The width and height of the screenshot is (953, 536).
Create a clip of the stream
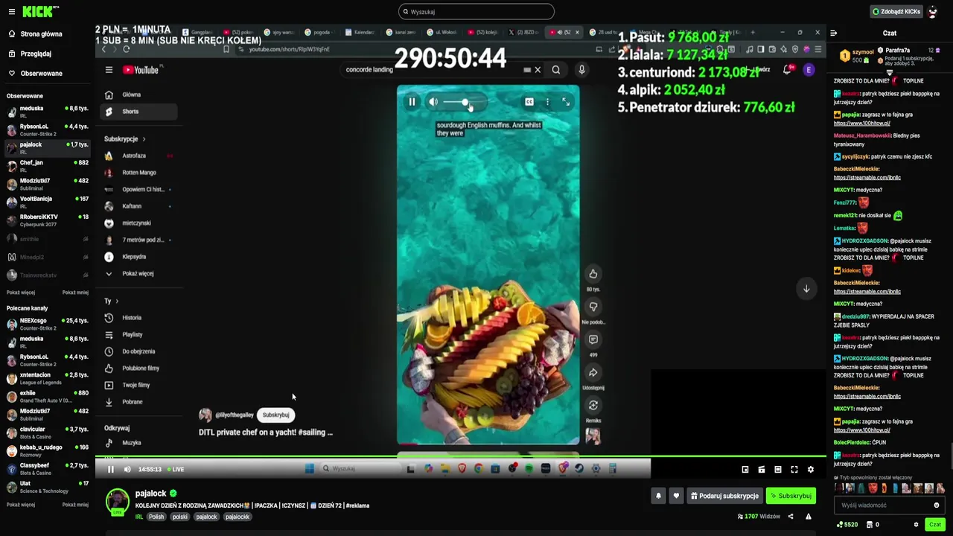pyautogui.click(x=762, y=470)
